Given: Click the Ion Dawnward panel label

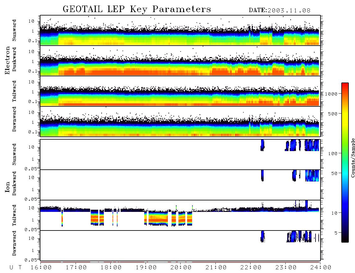Looking at the screenshot, I should coord(14,243).
